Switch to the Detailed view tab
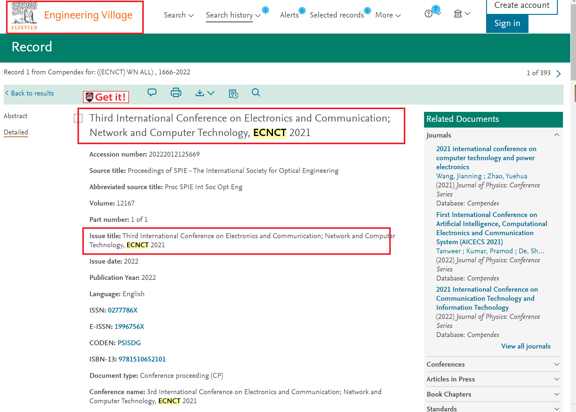Image resolution: width=576 pixels, height=412 pixels. tap(16, 132)
